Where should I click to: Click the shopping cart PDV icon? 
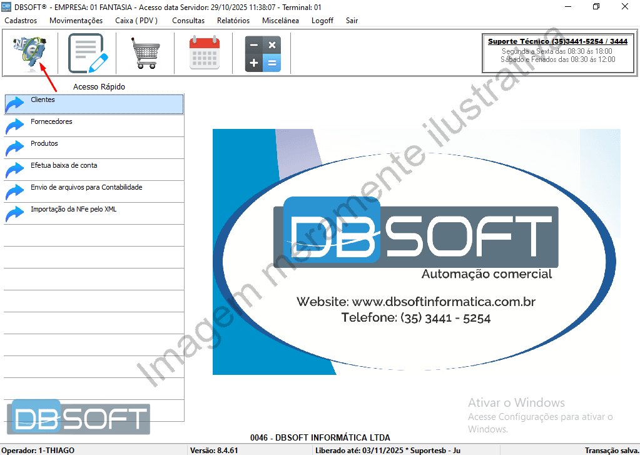pos(145,53)
